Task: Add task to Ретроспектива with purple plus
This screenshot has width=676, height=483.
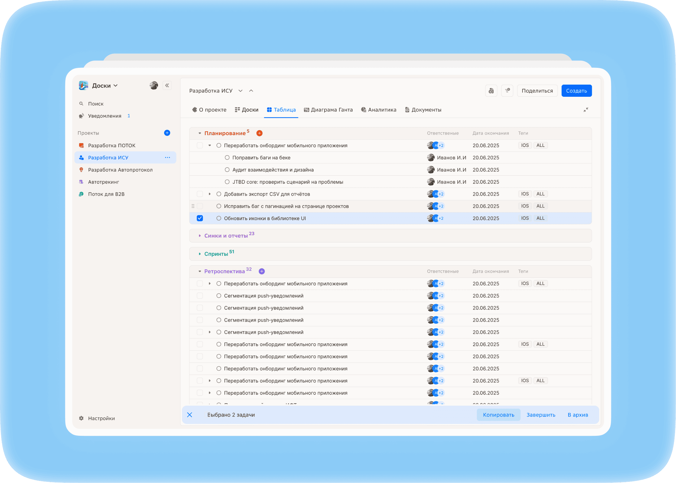Action: point(262,271)
